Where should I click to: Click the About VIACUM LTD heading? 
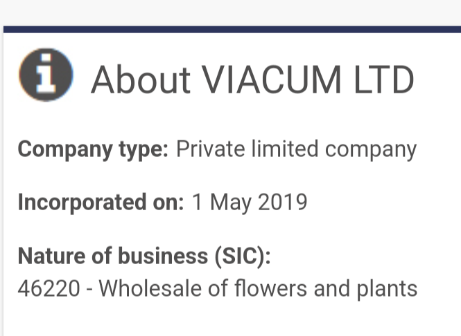252,80
